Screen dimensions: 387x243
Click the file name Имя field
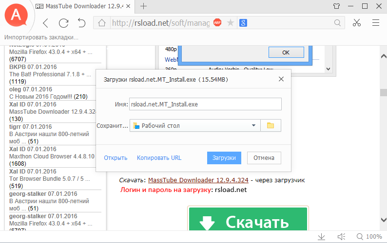205,104
